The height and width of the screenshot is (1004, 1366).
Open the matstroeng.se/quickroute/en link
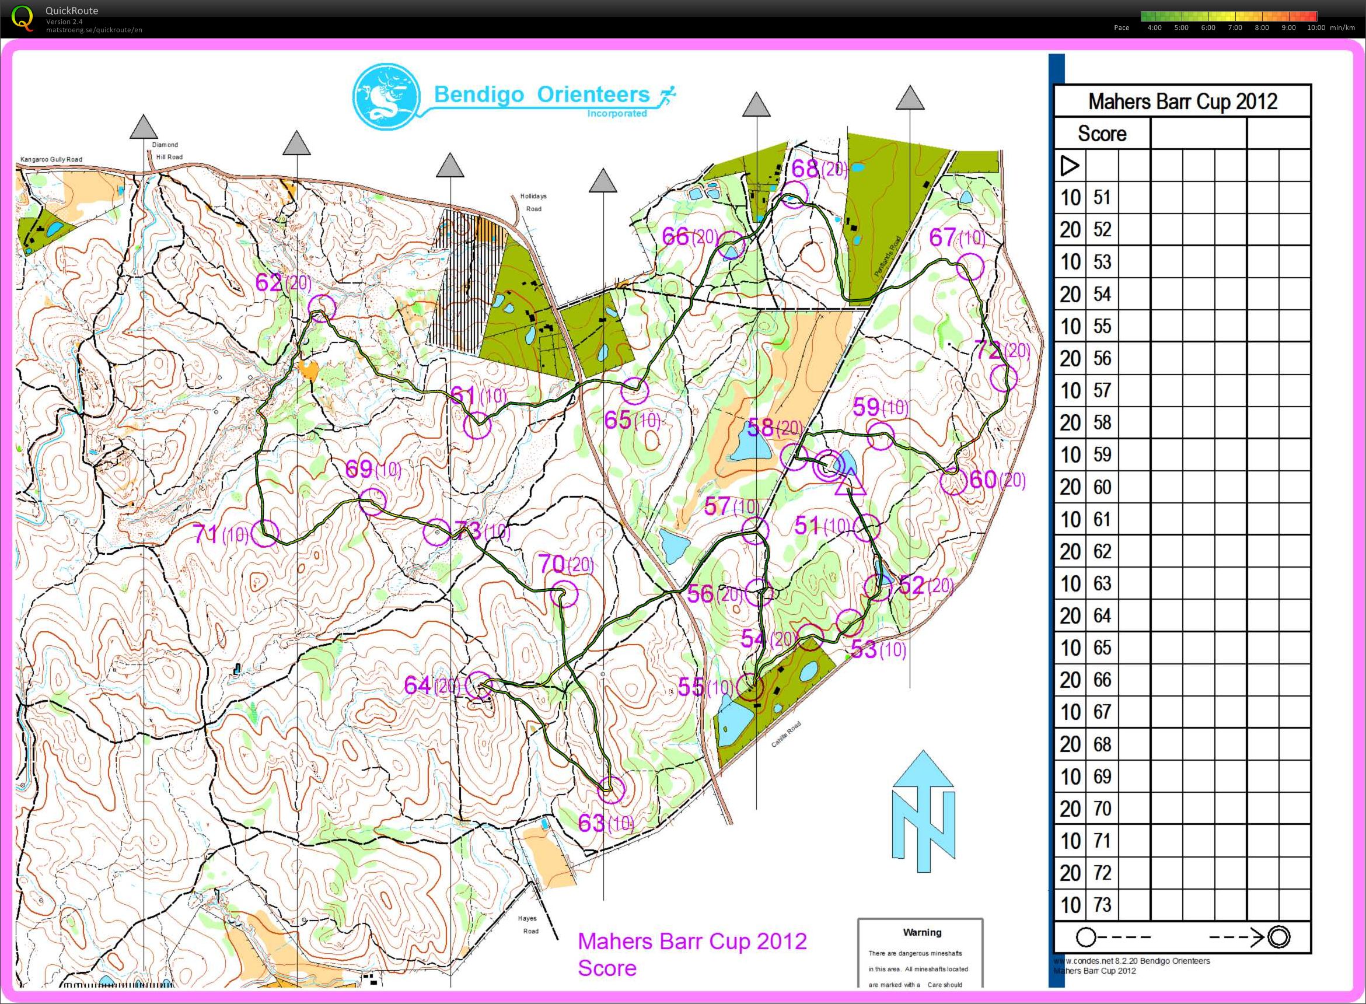click(94, 29)
